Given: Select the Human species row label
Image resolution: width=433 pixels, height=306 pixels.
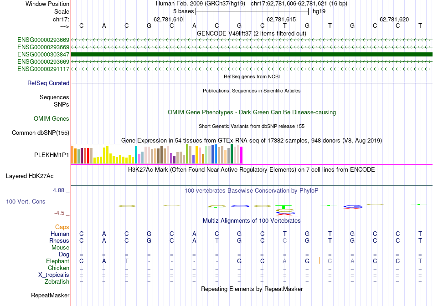Looking at the screenshot, I should click(60, 234).
